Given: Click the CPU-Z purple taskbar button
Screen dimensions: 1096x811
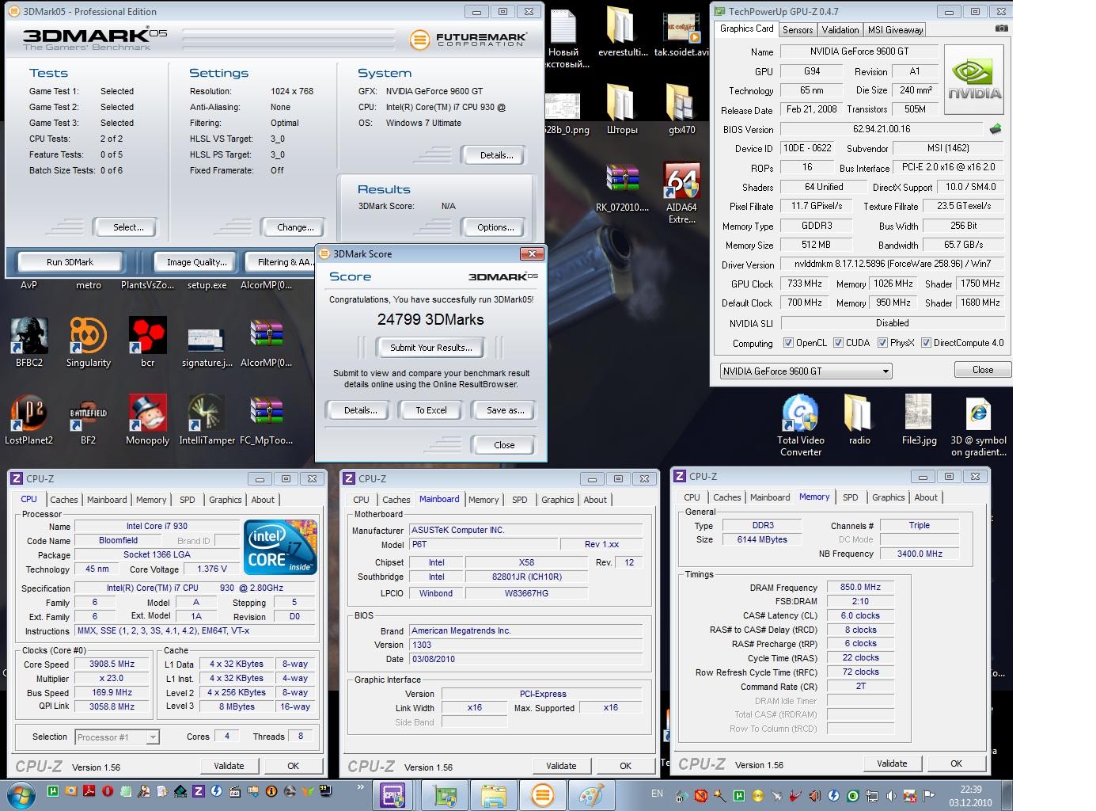Looking at the screenshot, I should coord(393,794).
